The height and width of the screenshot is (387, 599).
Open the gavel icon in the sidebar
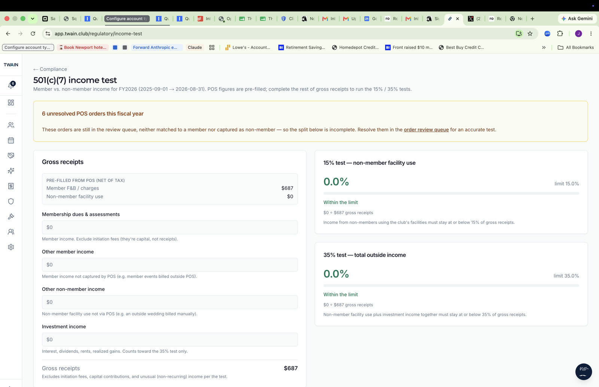pyautogui.click(x=11, y=216)
